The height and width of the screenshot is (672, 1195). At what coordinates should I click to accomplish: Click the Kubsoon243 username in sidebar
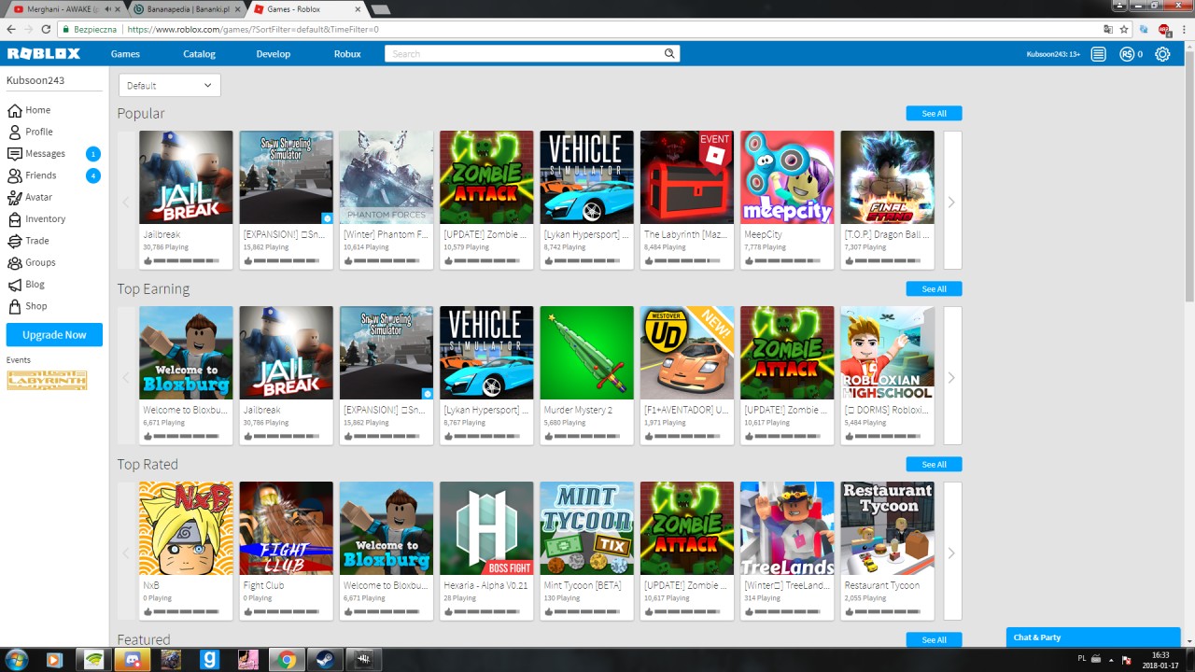pos(35,80)
